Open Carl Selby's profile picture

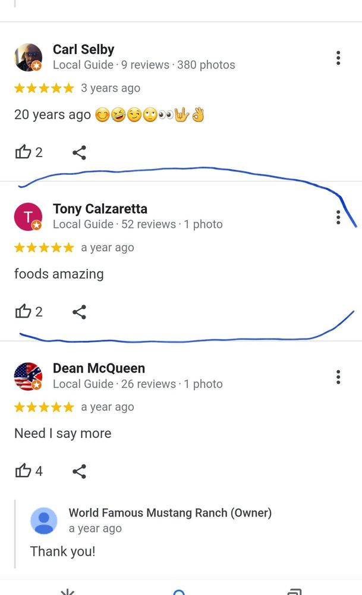click(28, 57)
